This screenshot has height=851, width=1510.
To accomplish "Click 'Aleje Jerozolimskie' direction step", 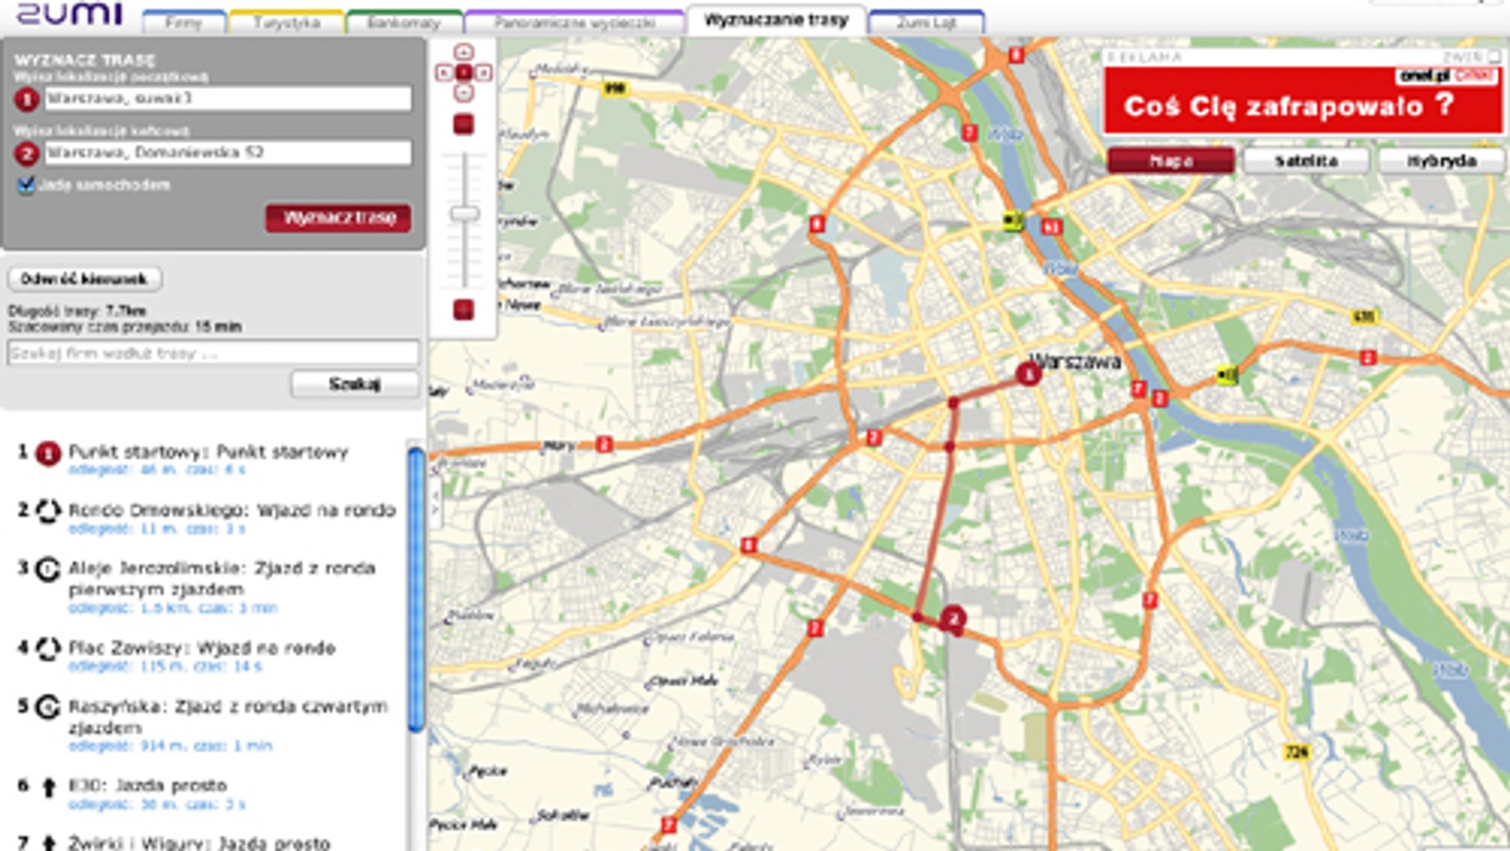I will point(222,578).
